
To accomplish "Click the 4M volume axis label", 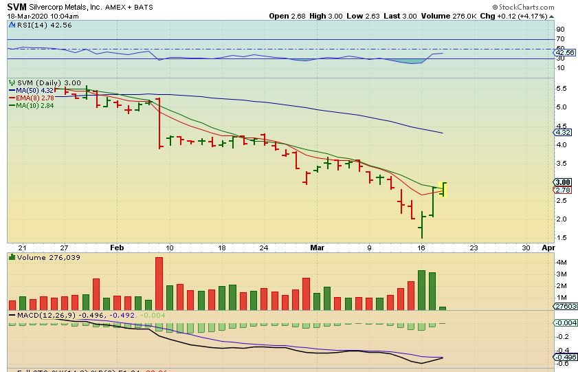I will pyautogui.click(x=562, y=263).
